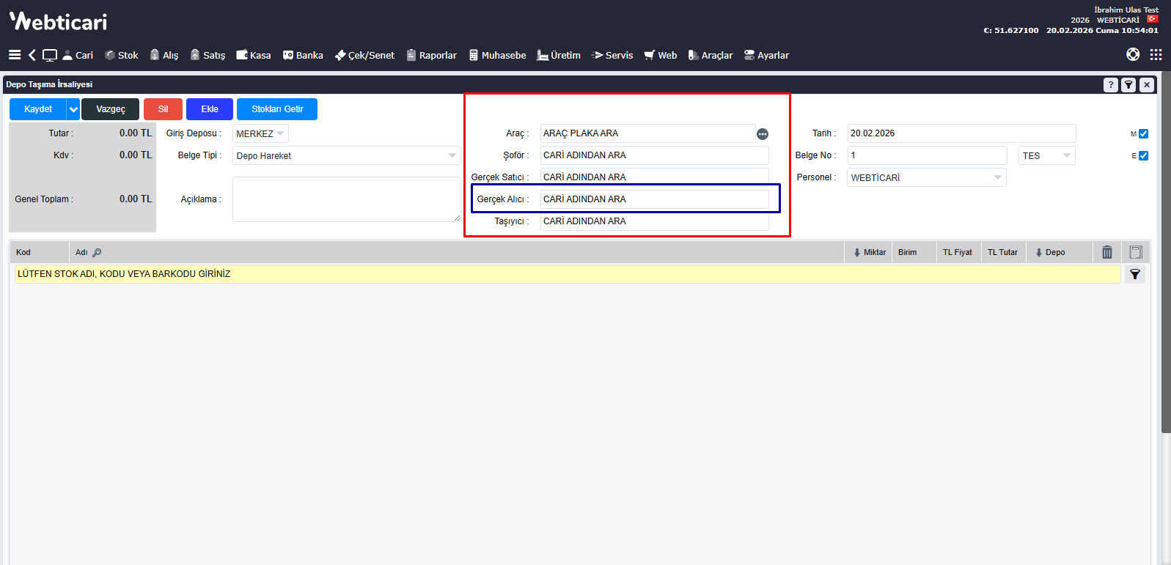
Task: Toggle the E checkbox
Action: click(1143, 156)
